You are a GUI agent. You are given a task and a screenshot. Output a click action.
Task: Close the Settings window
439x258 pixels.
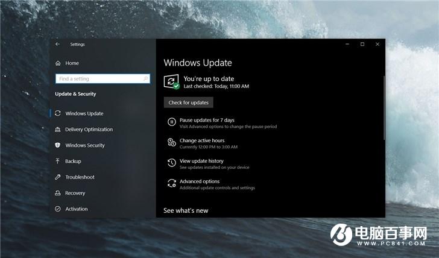click(377, 44)
